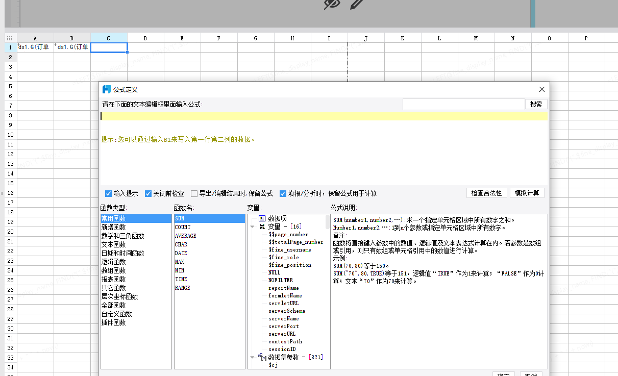Image resolution: width=618 pixels, height=376 pixels.
Task: Close the 公式定义 dialog
Action: (x=542, y=89)
